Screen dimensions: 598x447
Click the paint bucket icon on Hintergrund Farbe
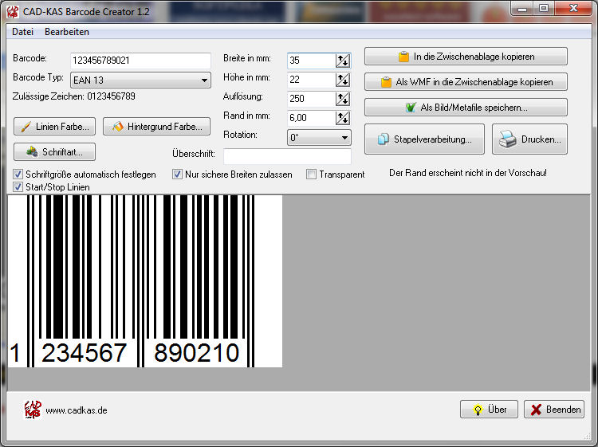click(x=117, y=127)
